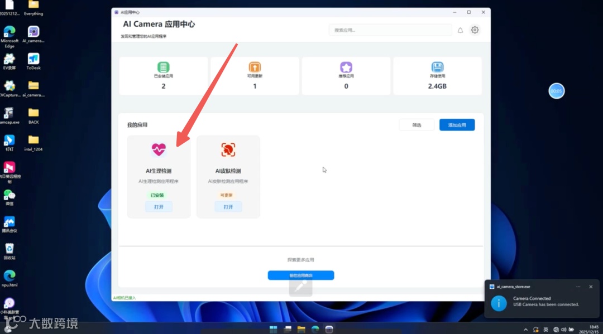The height and width of the screenshot is (334, 603).
Task: Click the 可更新 status badge
Action: point(226,195)
